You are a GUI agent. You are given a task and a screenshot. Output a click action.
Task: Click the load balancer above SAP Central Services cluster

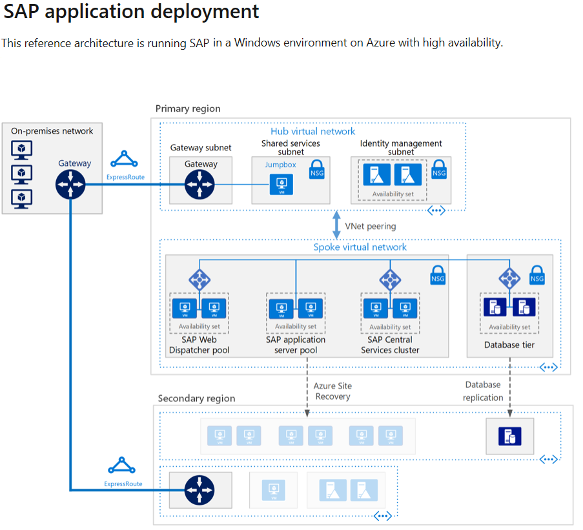click(390, 280)
